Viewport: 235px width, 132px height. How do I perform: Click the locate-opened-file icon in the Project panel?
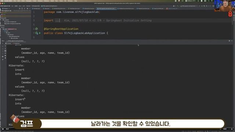coord(19,8)
